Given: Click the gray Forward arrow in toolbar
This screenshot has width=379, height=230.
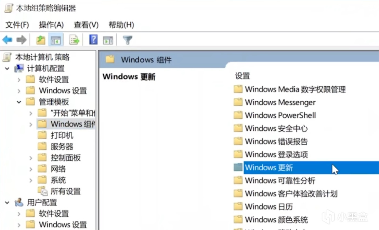Looking at the screenshot, I should (x=21, y=40).
